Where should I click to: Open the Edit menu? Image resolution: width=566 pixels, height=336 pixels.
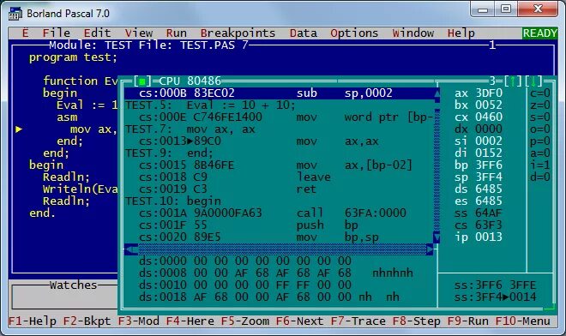(97, 33)
